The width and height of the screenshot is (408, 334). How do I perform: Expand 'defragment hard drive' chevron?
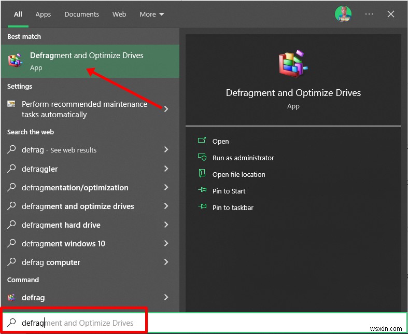click(166, 225)
